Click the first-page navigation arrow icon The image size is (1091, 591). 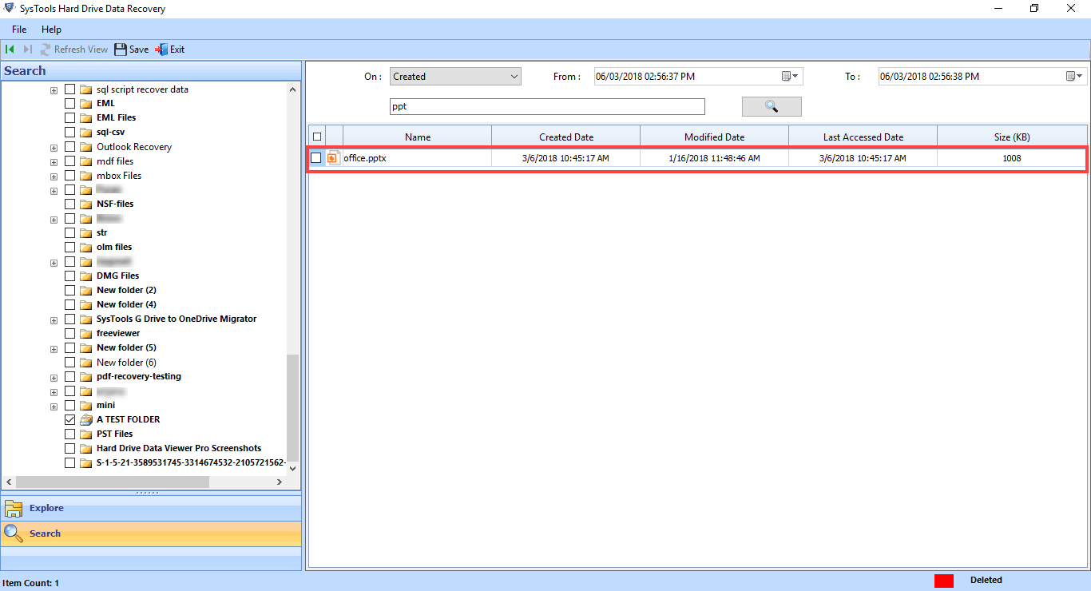[10, 50]
